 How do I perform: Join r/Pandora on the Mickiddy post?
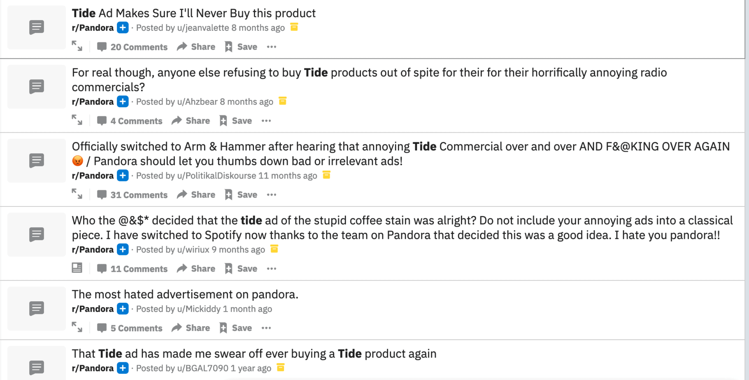coord(123,309)
